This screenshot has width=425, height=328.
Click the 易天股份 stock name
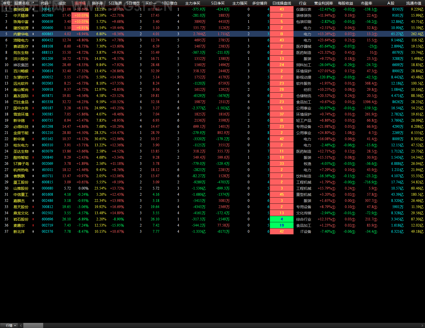click(21, 207)
